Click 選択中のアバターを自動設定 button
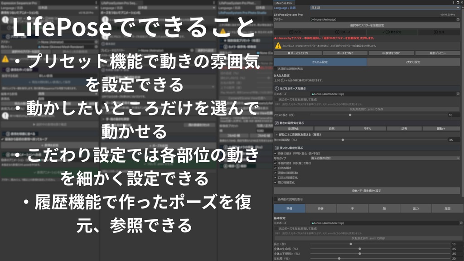The height and width of the screenshot is (261, 464). click(x=367, y=25)
